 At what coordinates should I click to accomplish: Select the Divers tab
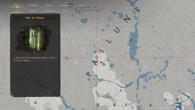(x=82, y=5)
